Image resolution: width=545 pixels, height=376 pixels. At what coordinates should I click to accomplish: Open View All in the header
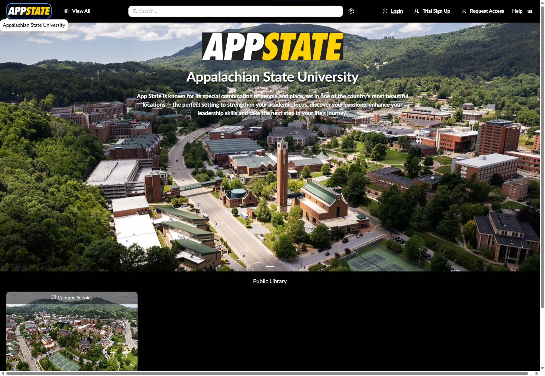(77, 11)
